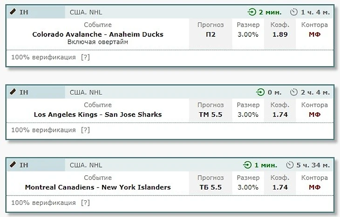Select the США. NHL league label in the first card

[x=86, y=12]
